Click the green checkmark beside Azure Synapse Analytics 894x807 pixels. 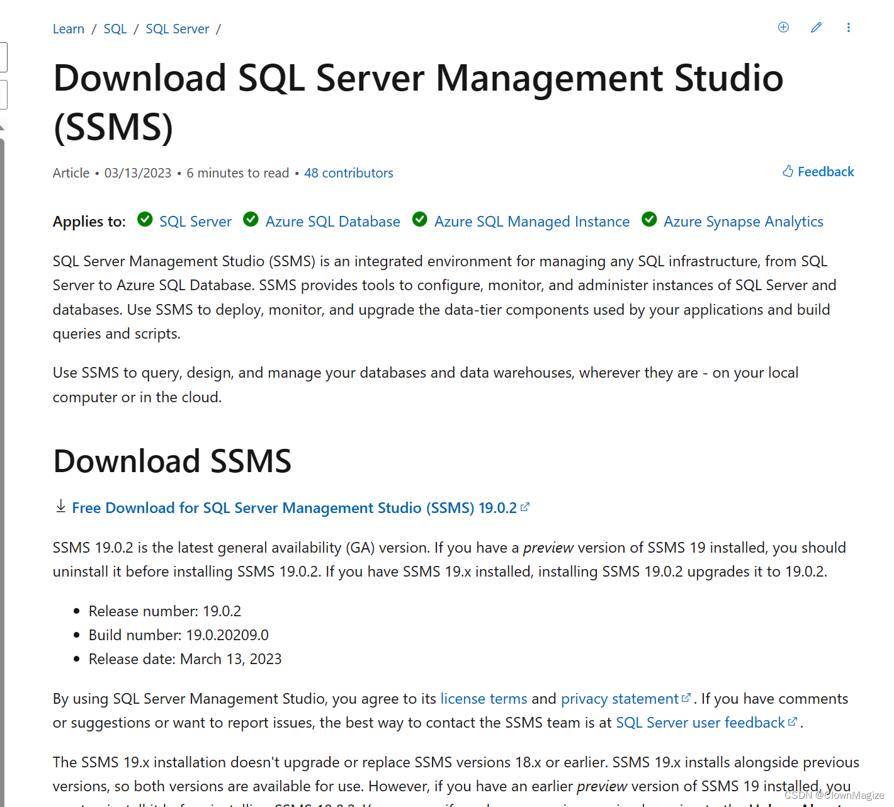[x=649, y=220]
